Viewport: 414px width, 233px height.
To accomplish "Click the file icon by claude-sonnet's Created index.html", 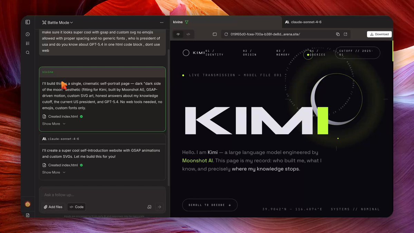I will tap(44, 165).
